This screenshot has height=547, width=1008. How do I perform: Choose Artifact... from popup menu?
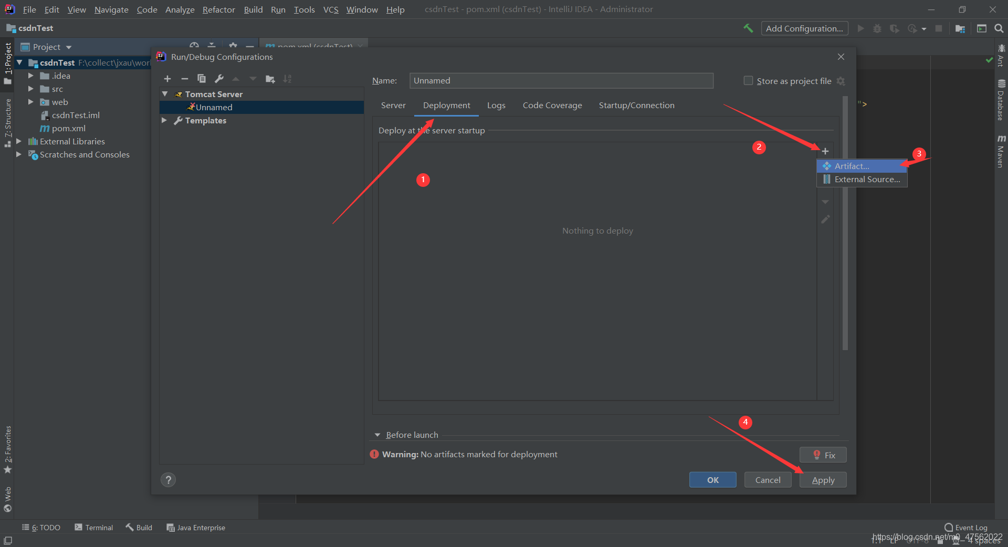862,166
